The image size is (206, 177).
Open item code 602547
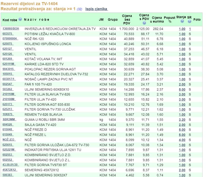tap(8, 84)
